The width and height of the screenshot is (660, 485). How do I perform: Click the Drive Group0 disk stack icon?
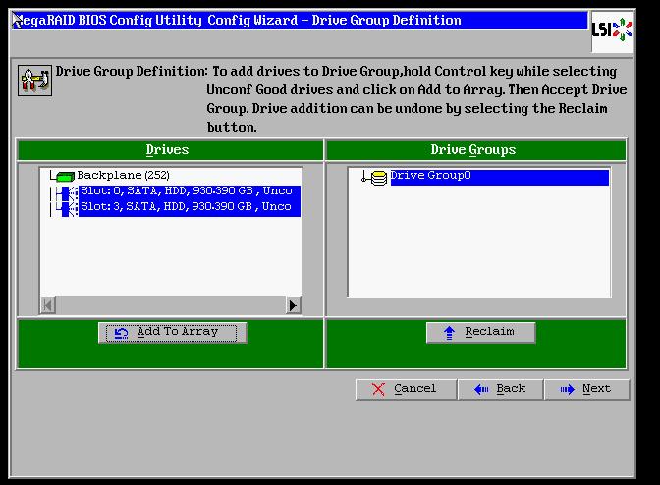379,178
